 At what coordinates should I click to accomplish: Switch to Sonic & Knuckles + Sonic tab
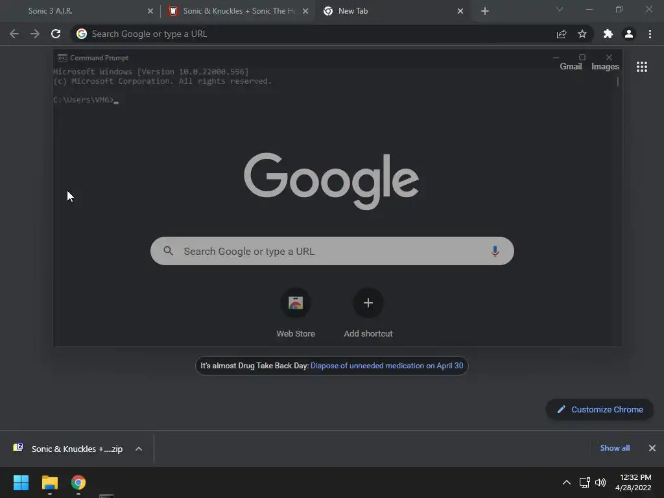pyautogui.click(x=237, y=11)
